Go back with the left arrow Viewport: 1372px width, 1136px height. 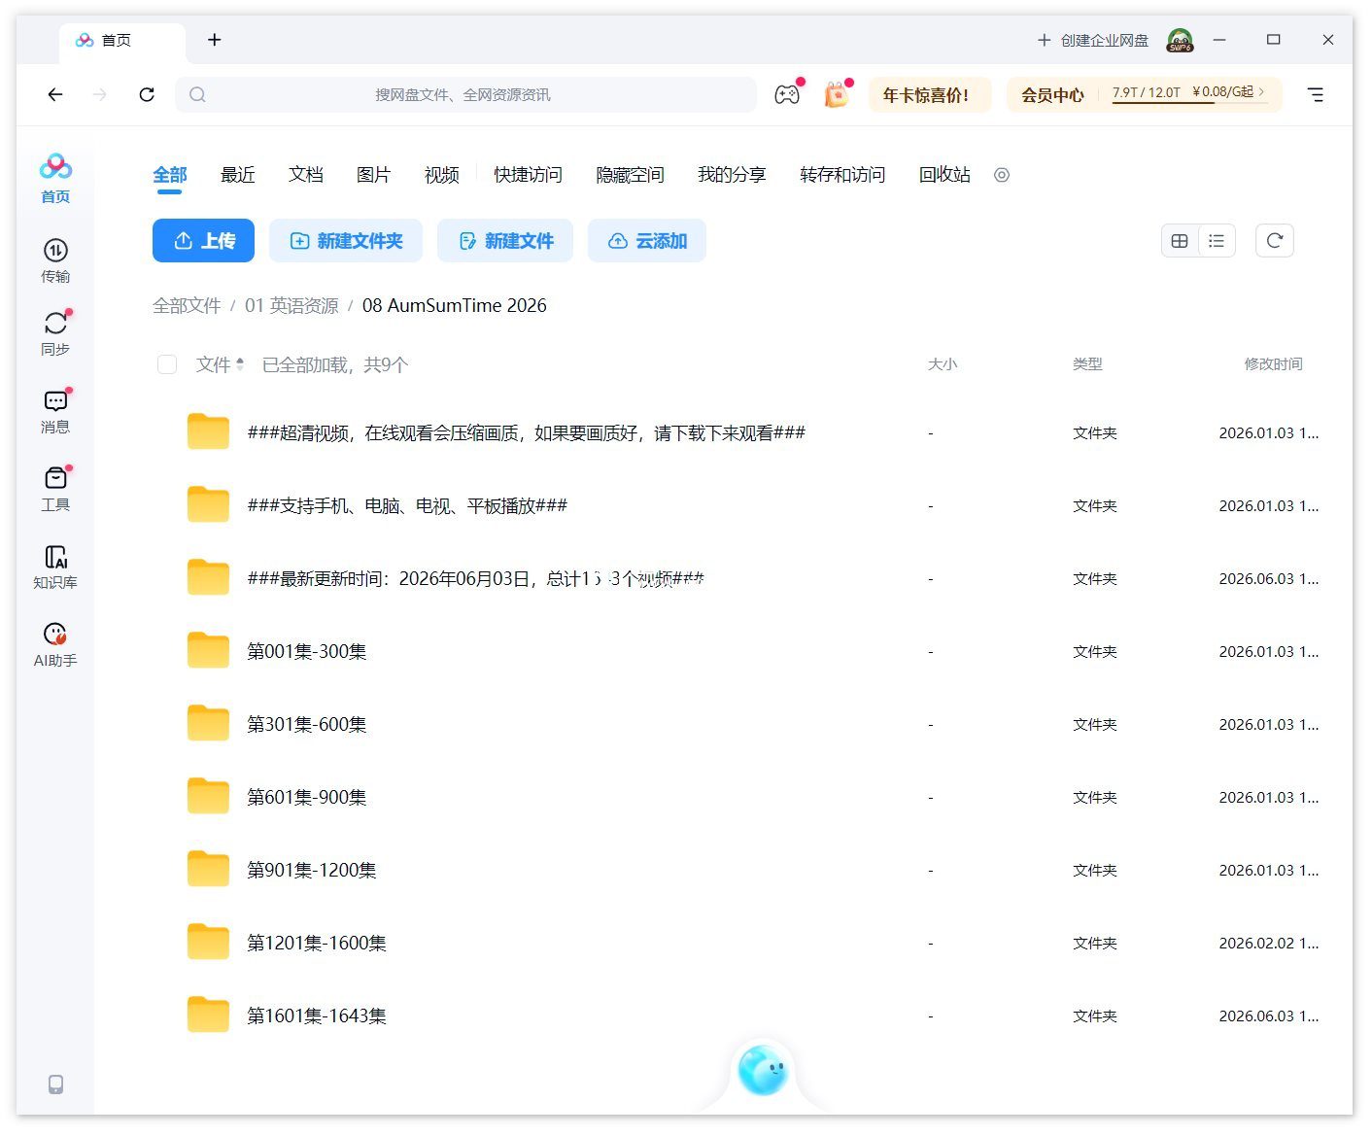[55, 94]
